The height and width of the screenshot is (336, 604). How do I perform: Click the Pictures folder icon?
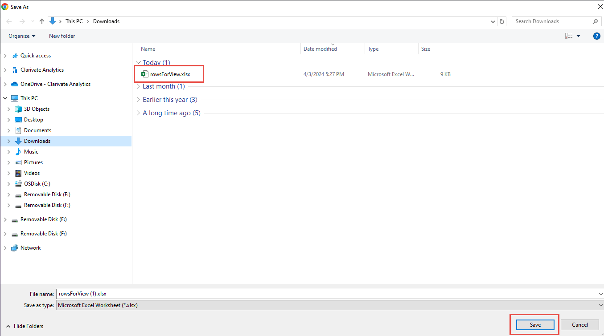[18, 162]
